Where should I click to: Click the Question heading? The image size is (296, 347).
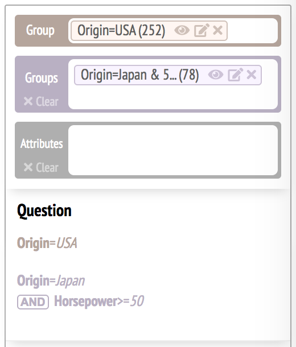click(44, 211)
